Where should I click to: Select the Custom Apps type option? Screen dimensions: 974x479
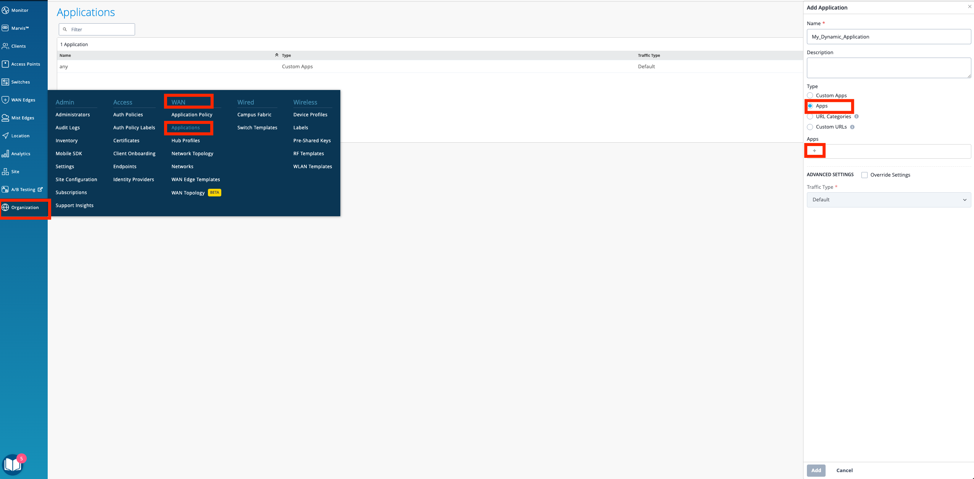pyautogui.click(x=810, y=95)
